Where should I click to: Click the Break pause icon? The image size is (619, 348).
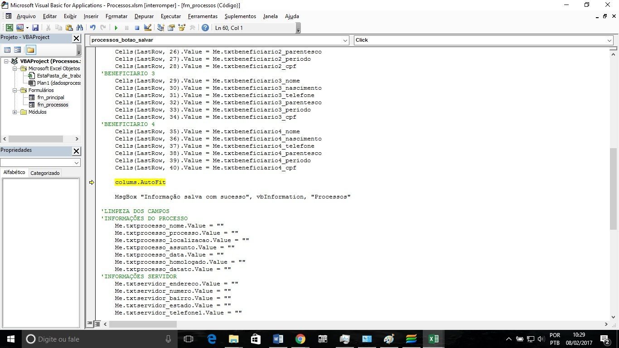pyautogui.click(x=126, y=28)
